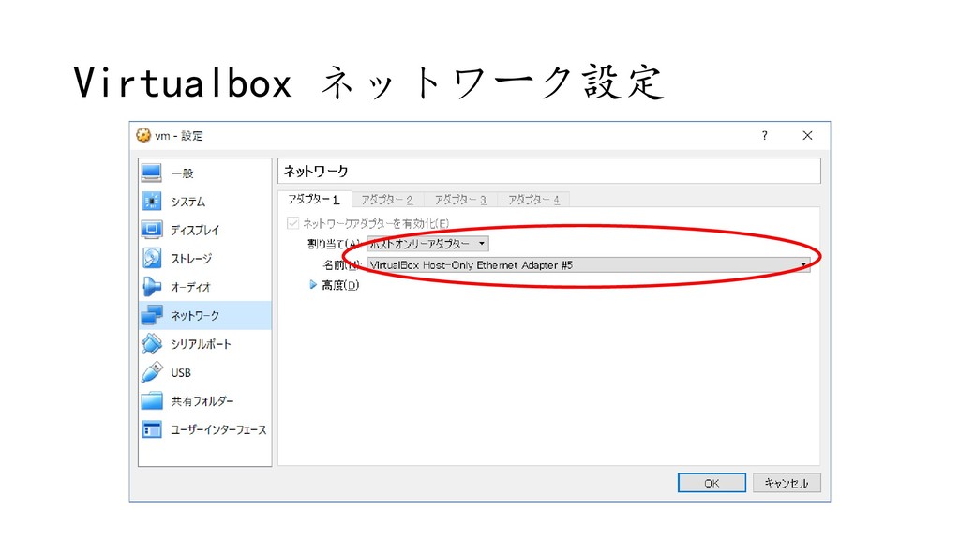Close the vm - 設定 dialog

tap(807, 135)
